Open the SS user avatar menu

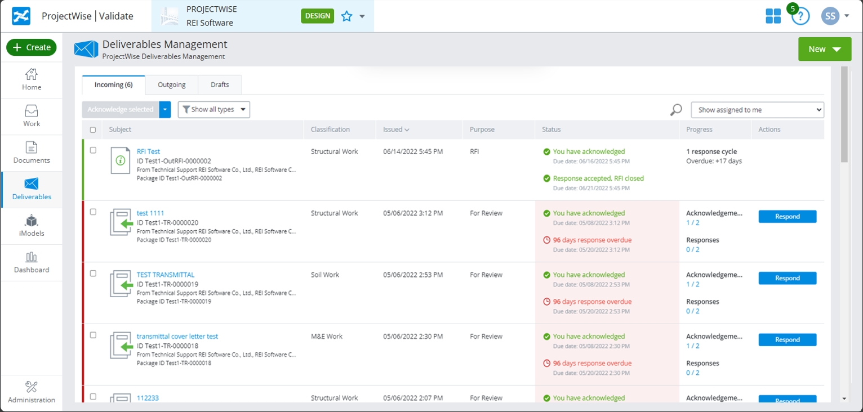pos(830,16)
